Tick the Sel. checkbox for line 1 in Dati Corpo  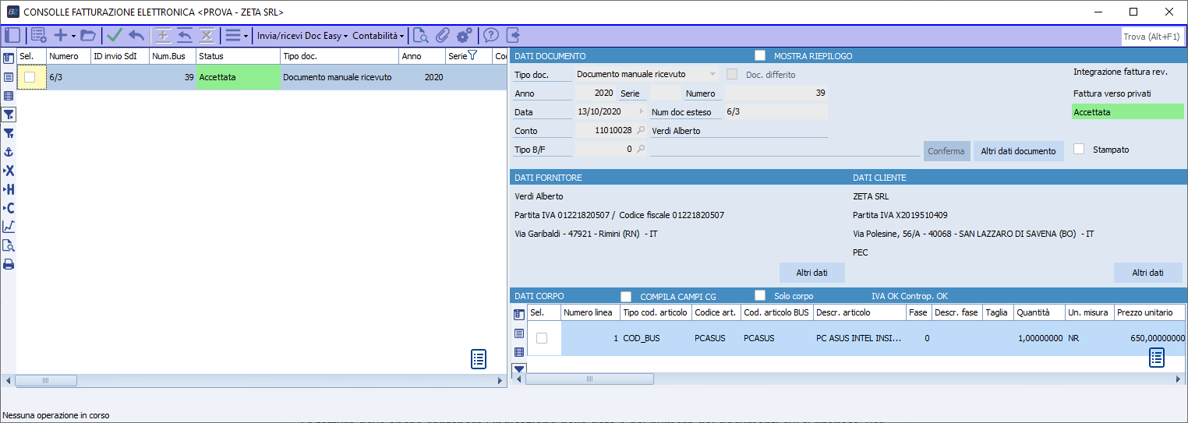(x=542, y=337)
